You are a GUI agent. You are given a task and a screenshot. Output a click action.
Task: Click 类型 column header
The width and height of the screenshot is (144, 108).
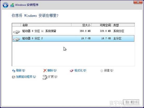[x=123, y=25]
